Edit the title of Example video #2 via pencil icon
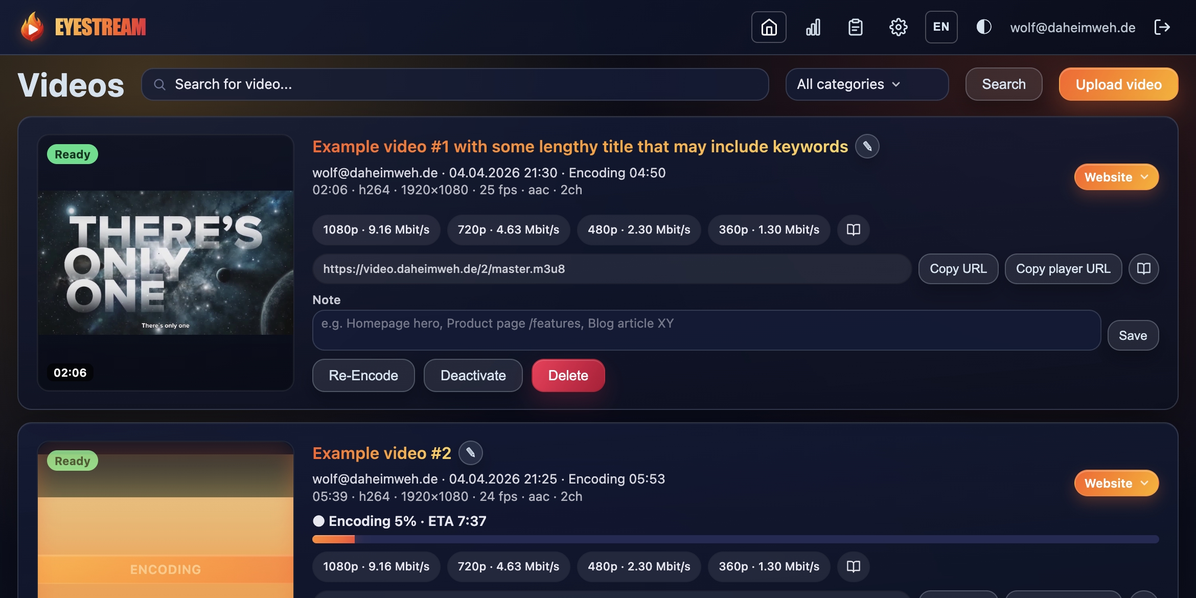The image size is (1196, 598). (x=471, y=452)
